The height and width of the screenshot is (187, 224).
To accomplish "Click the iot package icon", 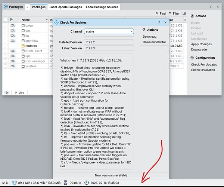I will click(23, 36).
